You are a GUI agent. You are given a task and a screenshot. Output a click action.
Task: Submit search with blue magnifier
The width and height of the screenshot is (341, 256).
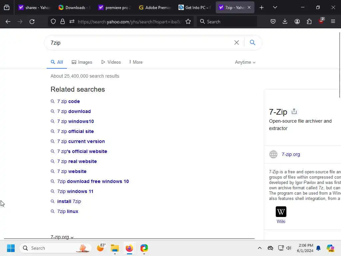tap(252, 42)
